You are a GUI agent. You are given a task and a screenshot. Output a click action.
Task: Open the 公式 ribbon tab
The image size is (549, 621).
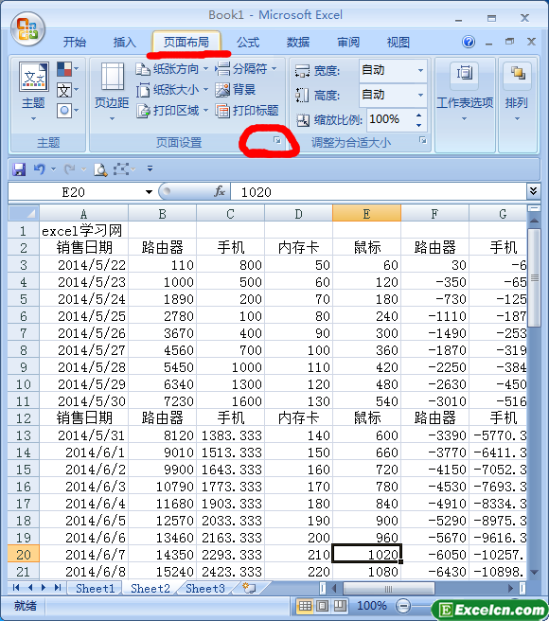248,42
